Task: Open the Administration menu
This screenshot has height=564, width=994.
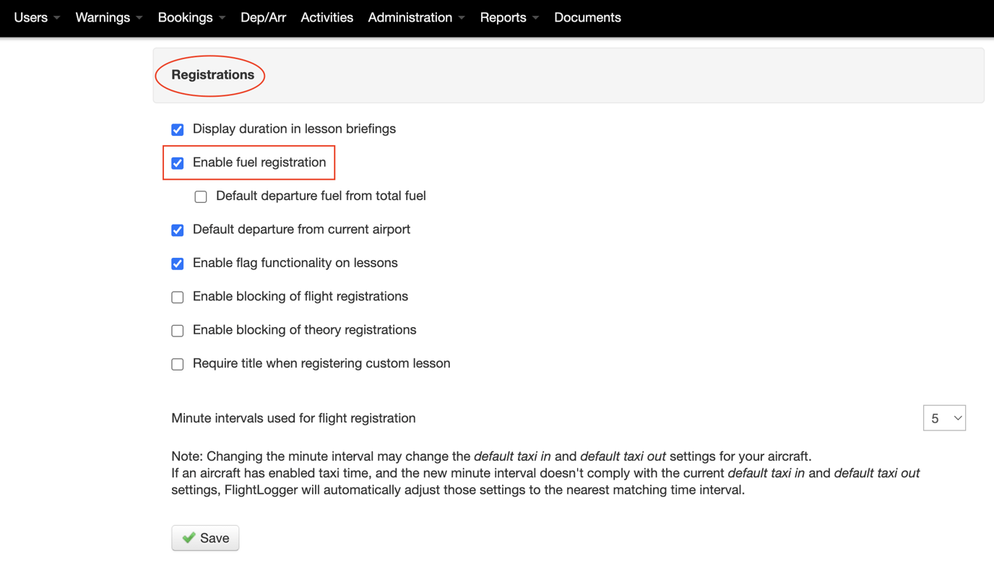Action: 416,17
